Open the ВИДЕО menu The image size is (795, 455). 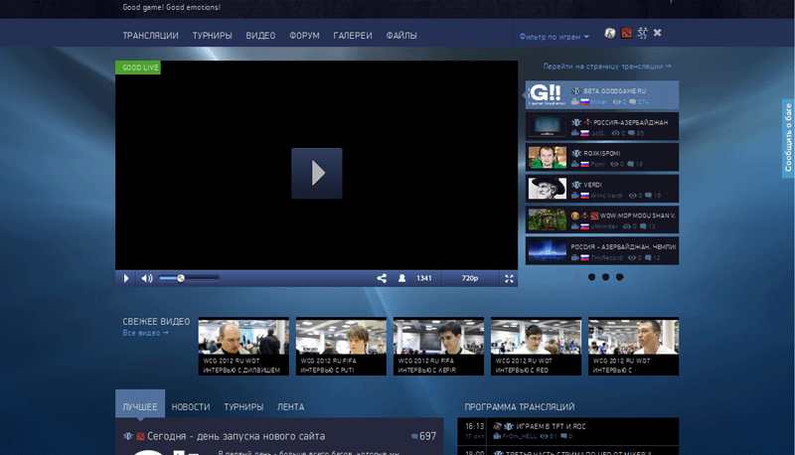click(260, 36)
